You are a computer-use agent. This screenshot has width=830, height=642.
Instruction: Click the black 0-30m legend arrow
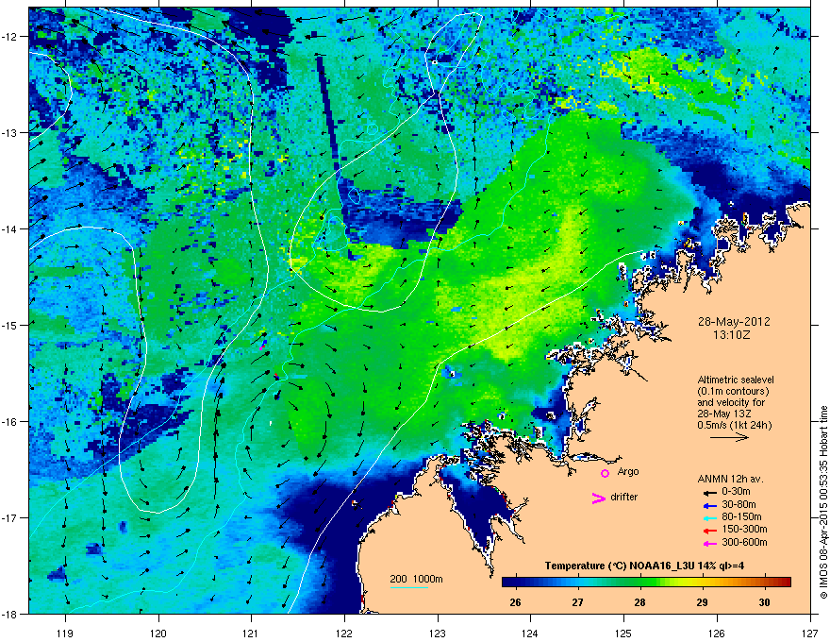(x=709, y=492)
